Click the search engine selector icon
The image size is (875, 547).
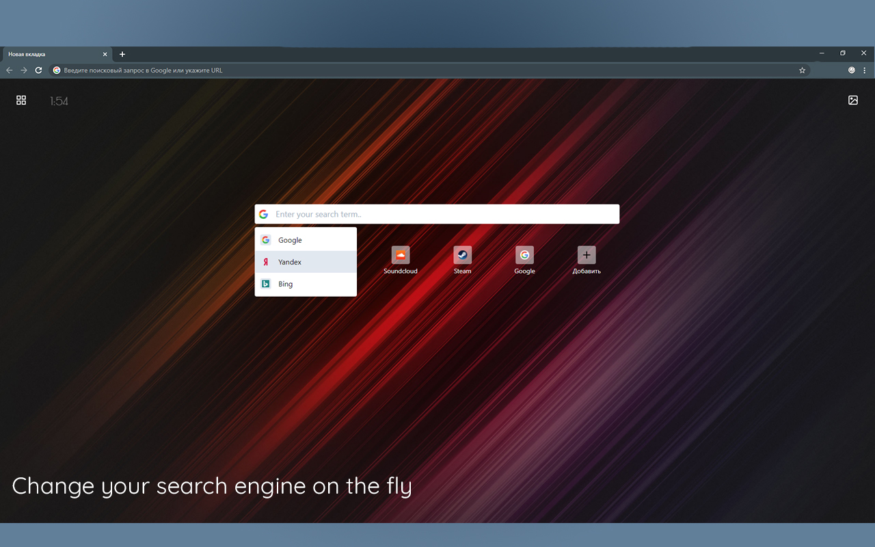(x=263, y=214)
